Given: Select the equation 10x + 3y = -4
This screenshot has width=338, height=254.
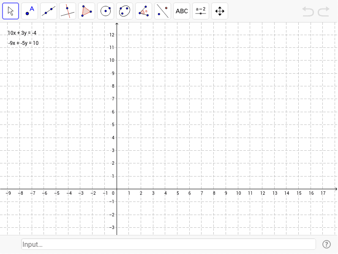Looking at the screenshot, I should coord(22,33).
